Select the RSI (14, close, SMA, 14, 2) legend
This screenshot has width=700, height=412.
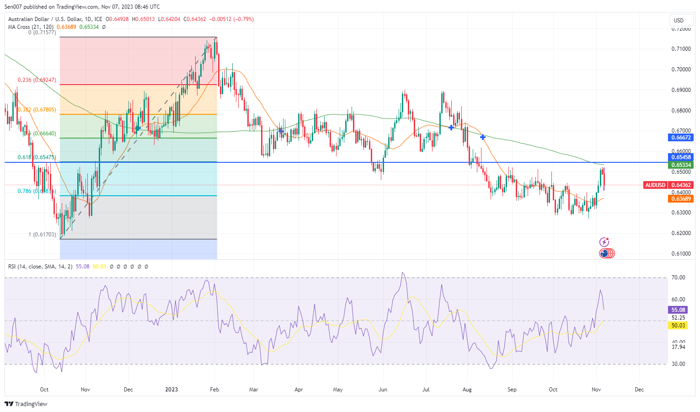click(x=40, y=266)
